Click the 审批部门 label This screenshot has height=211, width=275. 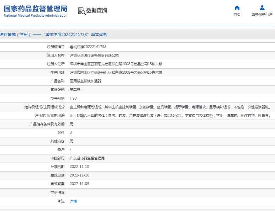point(57,158)
